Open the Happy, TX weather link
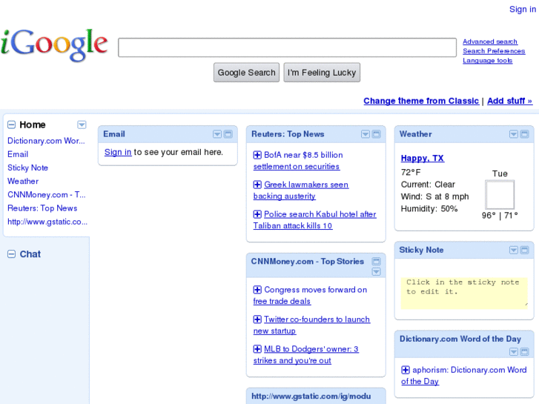The height and width of the screenshot is (404, 539). click(423, 158)
